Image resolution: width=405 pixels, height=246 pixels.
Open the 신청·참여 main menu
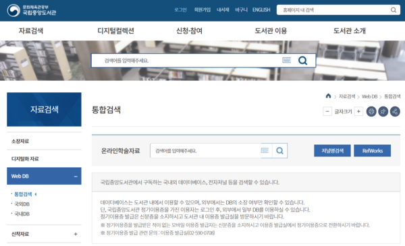189,31
